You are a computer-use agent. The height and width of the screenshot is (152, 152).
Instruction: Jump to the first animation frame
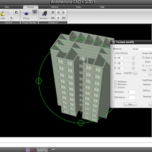tap(53, 18)
